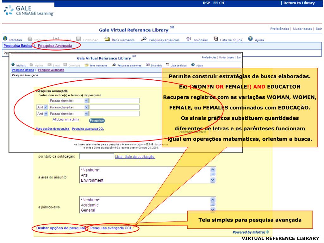Click bottom Pesquisa avançada CCL link
Image resolution: width=324 pixels, height=243 pixels.
click(x=111, y=228)
